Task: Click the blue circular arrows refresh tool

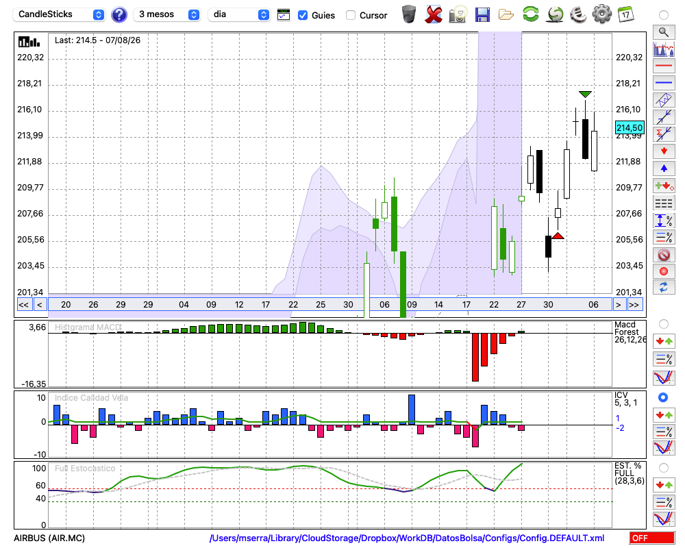Action: click(x=664, y=288)
